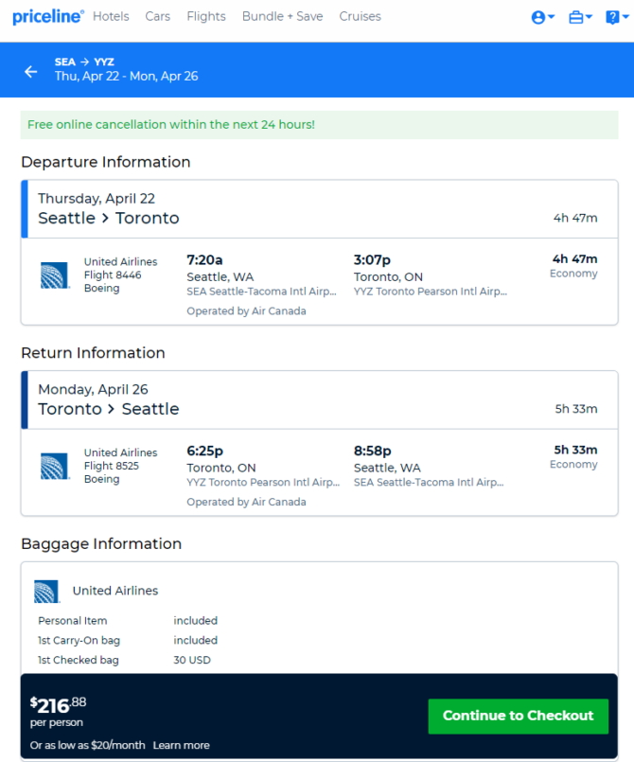The image size is (634, 762).
Task: Click the Departure Information heading
Action: (x=105, y=162)
